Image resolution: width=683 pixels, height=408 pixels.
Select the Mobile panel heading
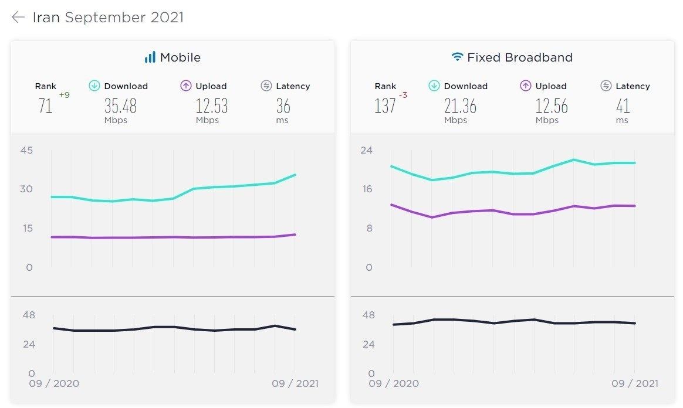[180, 57]
